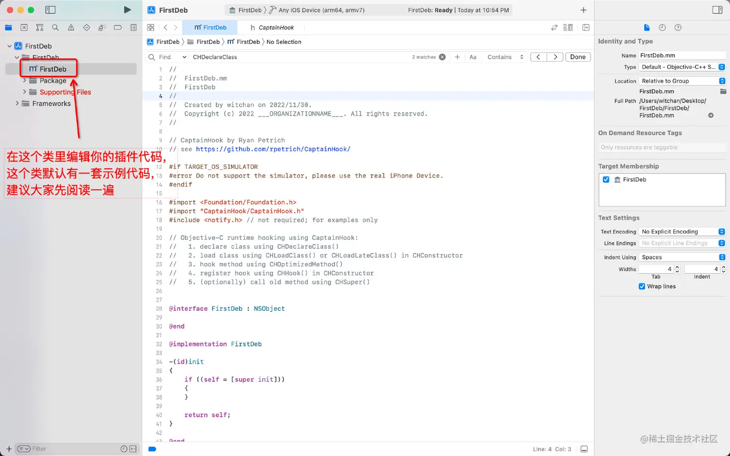
Task: Open the Project navigator folder icon
Action: pyautogui.click(x=8, y=28)
